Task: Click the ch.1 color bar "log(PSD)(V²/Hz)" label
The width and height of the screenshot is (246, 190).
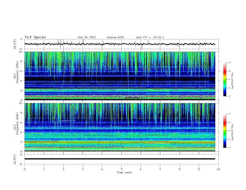Action: pos(232,81)
